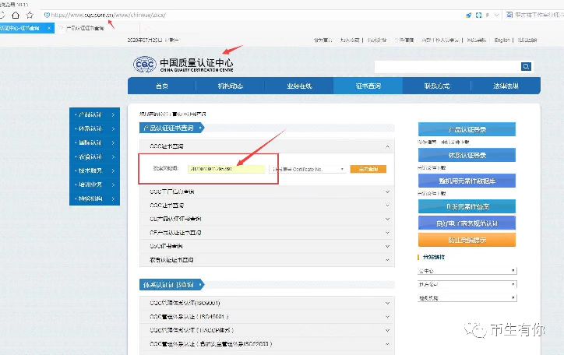This screenshot has width=564, height=355.
Task: Click the bookmark star icon in browser toolbar
Action: (x=30, y=15)
